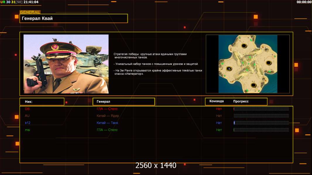This screenshot has width=312, height=175.
Task: Click the Команда column header
Action: click(x=217, y=101)
